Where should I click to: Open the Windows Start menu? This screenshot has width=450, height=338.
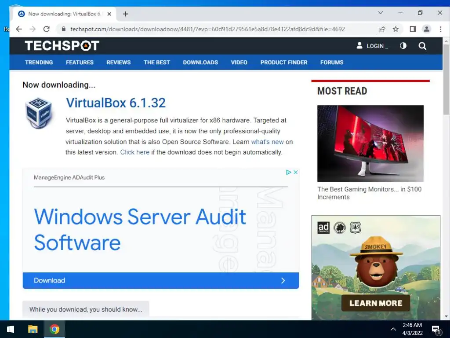(11, 329)
